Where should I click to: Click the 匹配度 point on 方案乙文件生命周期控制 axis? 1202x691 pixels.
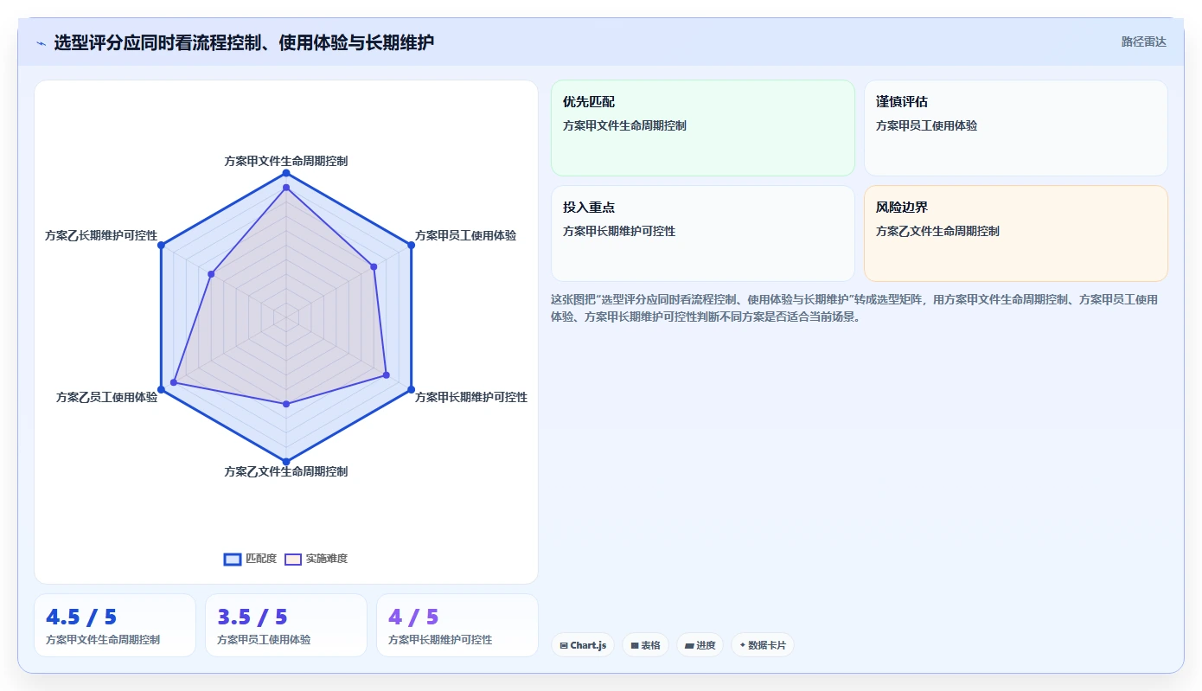point(286,461)
